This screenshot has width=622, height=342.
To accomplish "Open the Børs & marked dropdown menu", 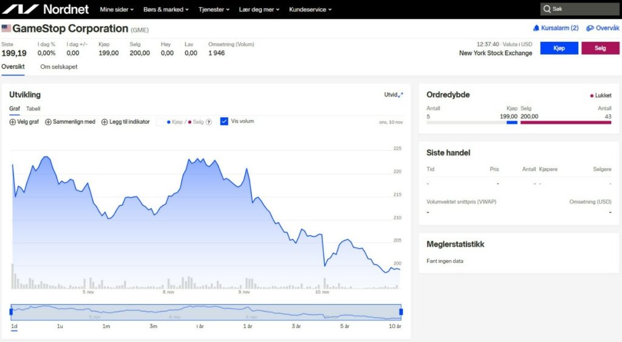I will (166, 10).
